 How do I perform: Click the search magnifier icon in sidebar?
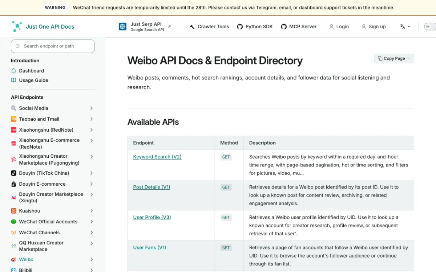tap(18, 46)
